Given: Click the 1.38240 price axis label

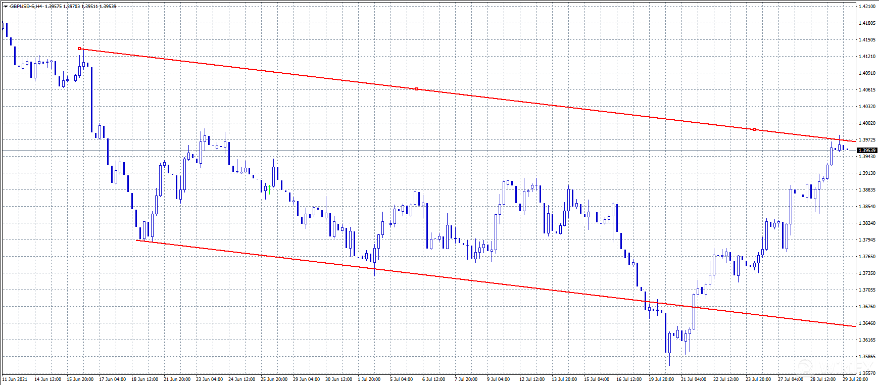Looking at the screenshot, I should (867, 223).
